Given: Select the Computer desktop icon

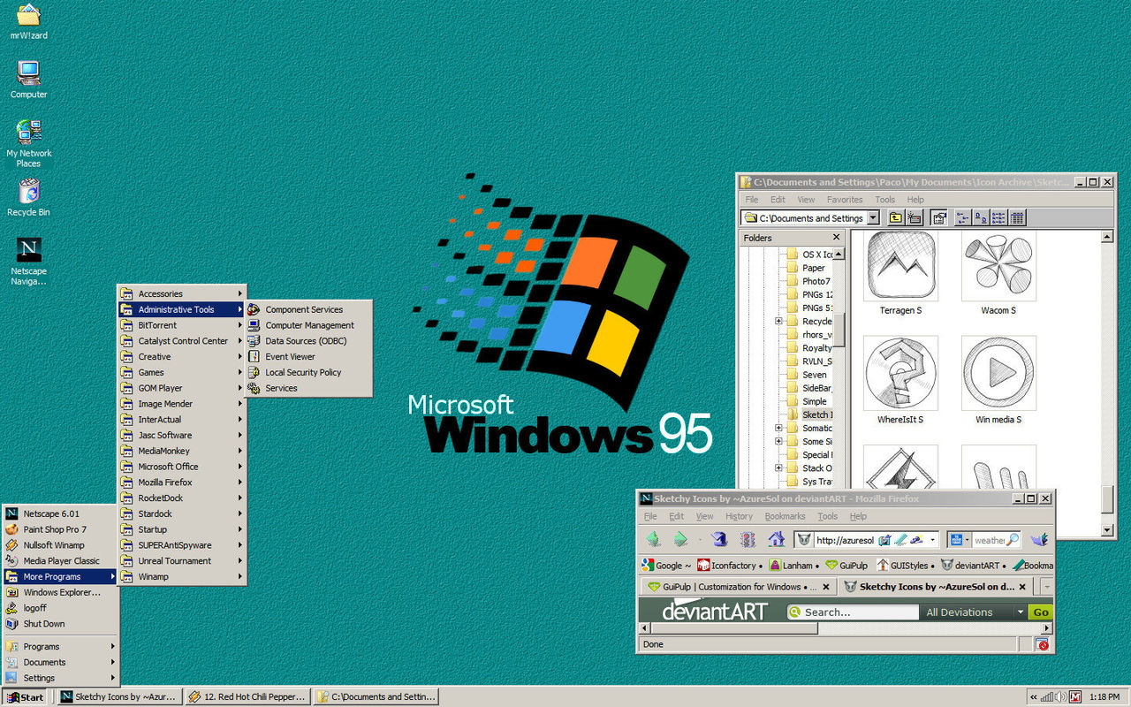Looking at the screenshot, I should click(28, 80).
